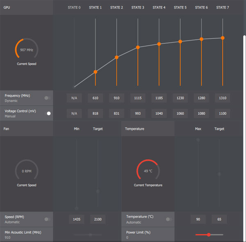Click the Power Limit (%) label
The image size is (246, 242).
(x=138, y=232)
